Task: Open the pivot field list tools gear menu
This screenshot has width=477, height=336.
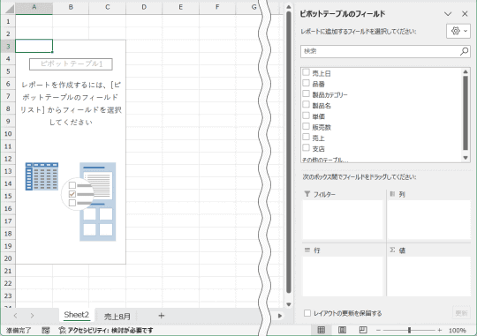Action: tap(458, 31)
